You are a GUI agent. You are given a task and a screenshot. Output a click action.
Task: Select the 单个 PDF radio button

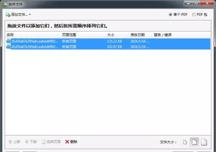click(x=170, y=14)
